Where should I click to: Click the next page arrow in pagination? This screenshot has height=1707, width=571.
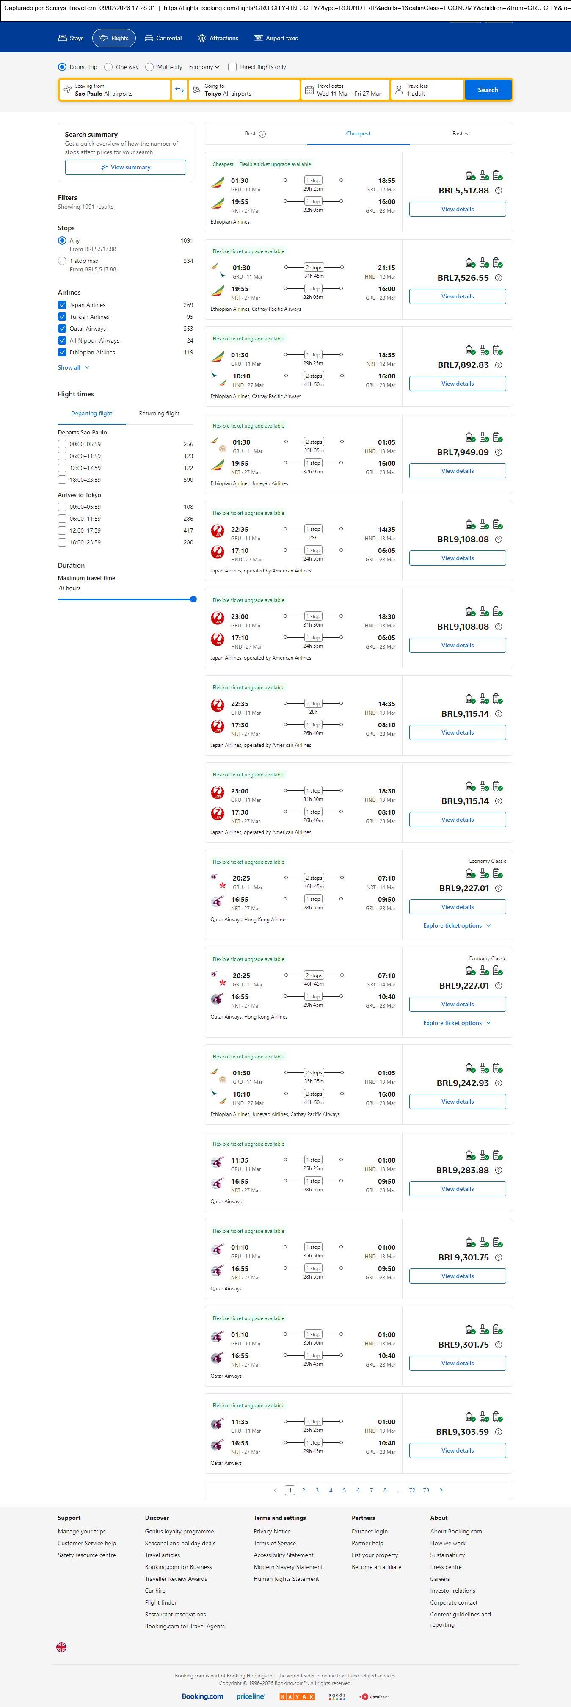pyautogui.click(x=441, y=1490)
